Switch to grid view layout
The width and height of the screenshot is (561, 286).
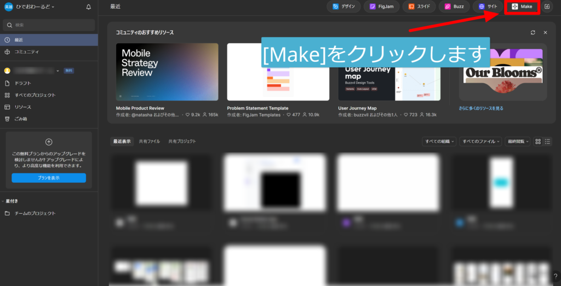[x=538, y=141]
